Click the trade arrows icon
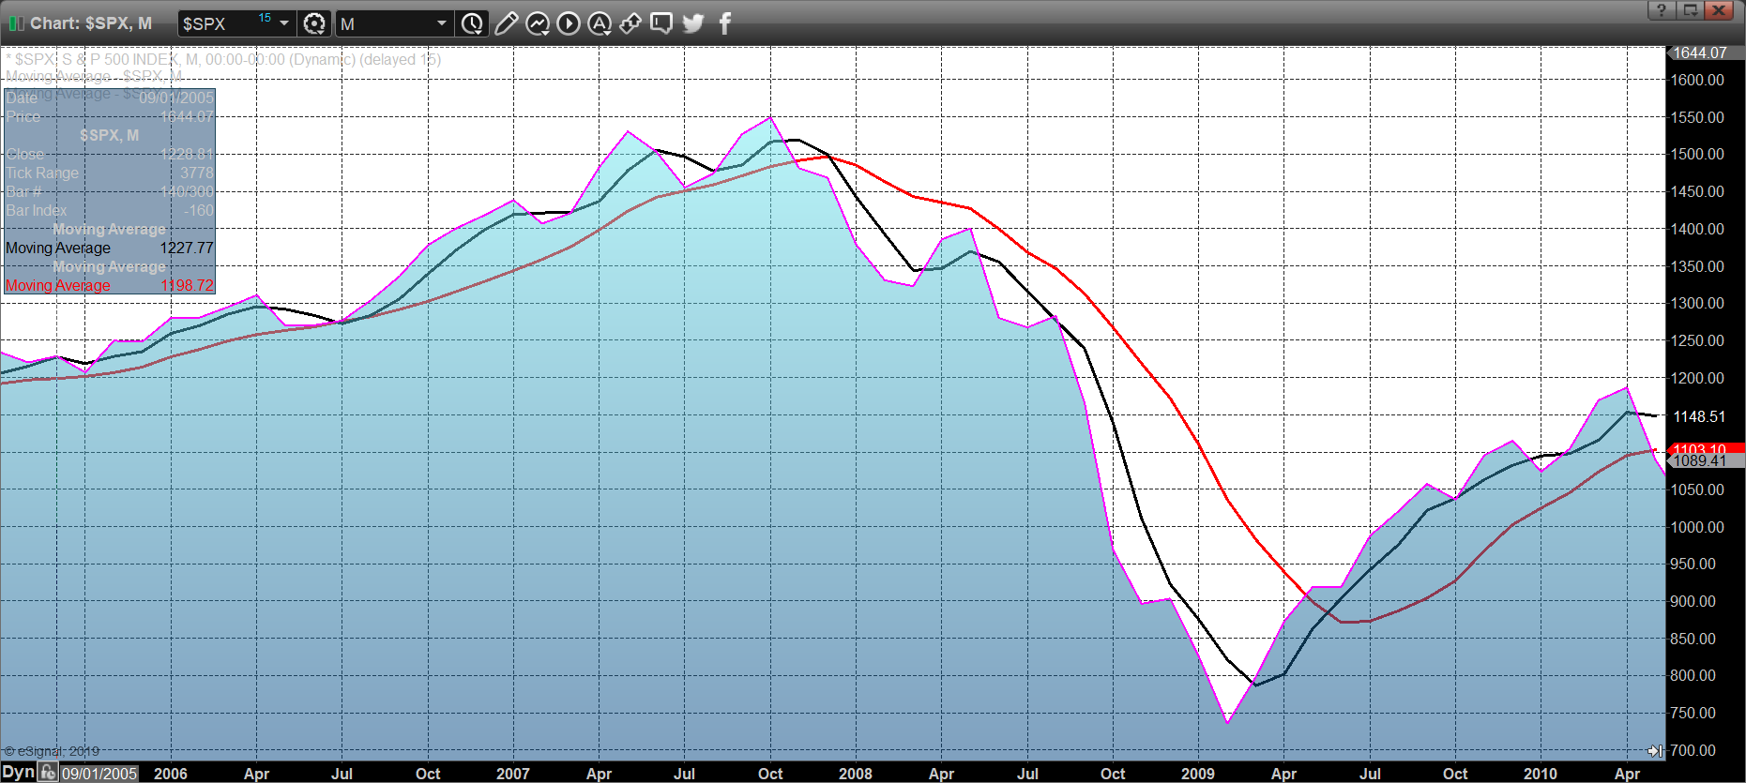1746x783 pixels. tap(630, 23)
